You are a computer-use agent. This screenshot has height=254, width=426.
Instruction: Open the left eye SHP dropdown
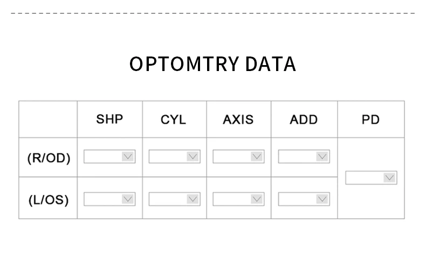point(109,199)
